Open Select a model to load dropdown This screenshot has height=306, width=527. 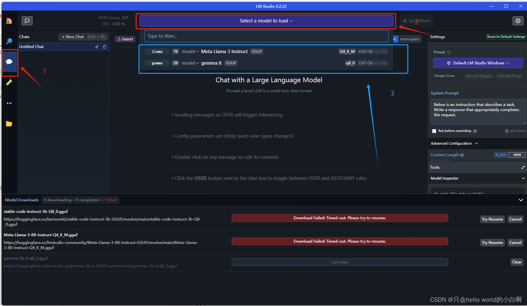tap(266, 21)
